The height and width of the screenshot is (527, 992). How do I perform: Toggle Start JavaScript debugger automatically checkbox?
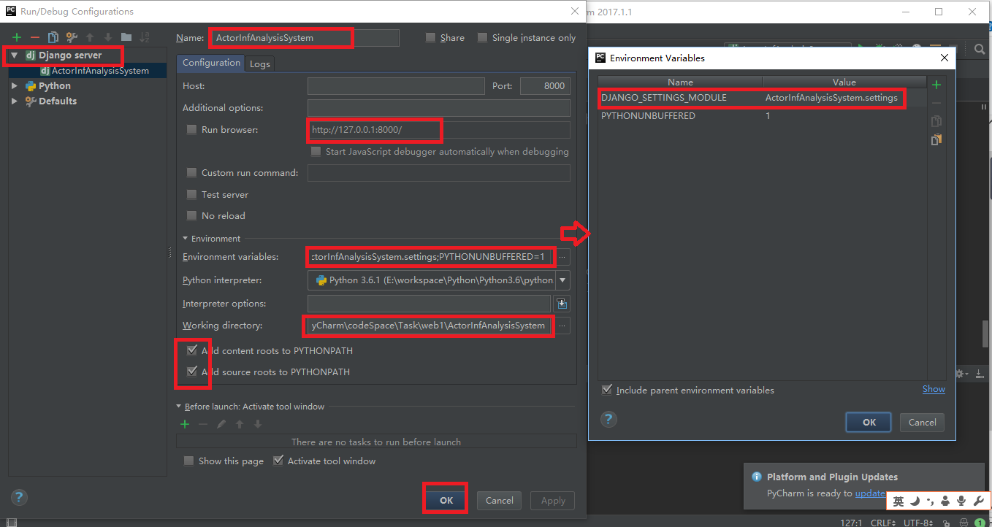click(316, 151)
